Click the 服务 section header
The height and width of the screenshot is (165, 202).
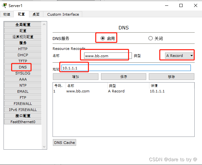coord(23,43)
